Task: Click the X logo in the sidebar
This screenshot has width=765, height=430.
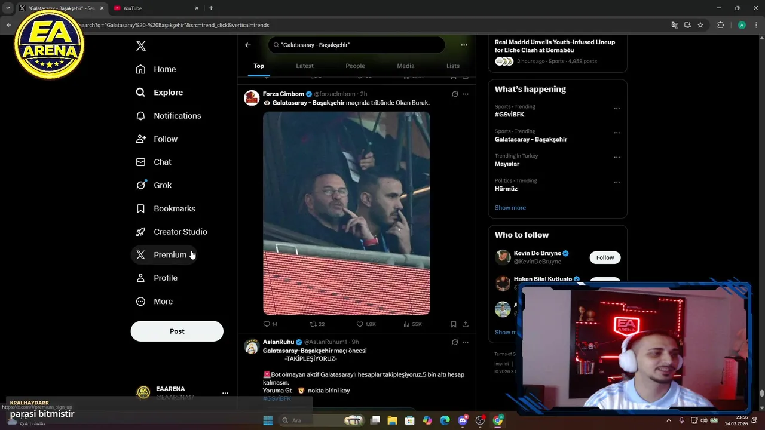Action: click(141, 46)
